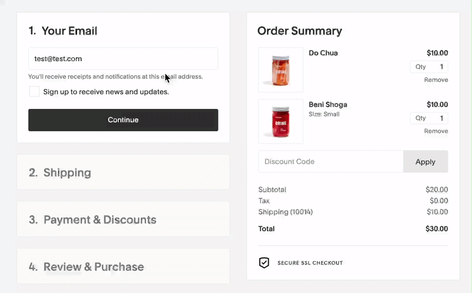The height and width of the screenshot is (293, 472).
Task: Click the Beni Shoga product name
Action: [x=328, y=104]
